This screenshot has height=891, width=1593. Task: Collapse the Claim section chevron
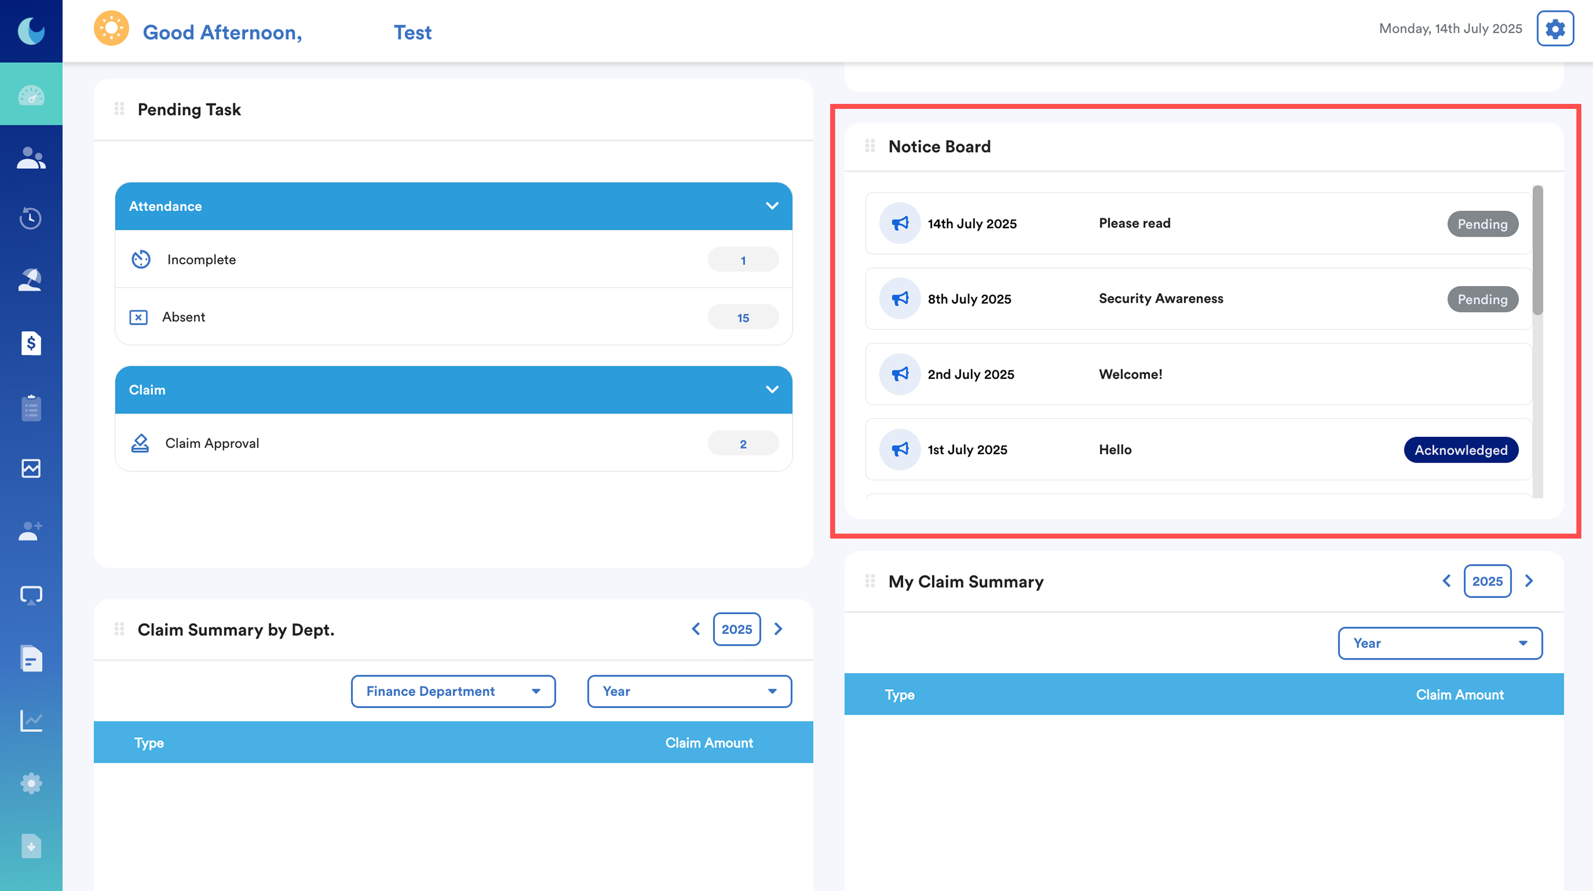point(772,389)
